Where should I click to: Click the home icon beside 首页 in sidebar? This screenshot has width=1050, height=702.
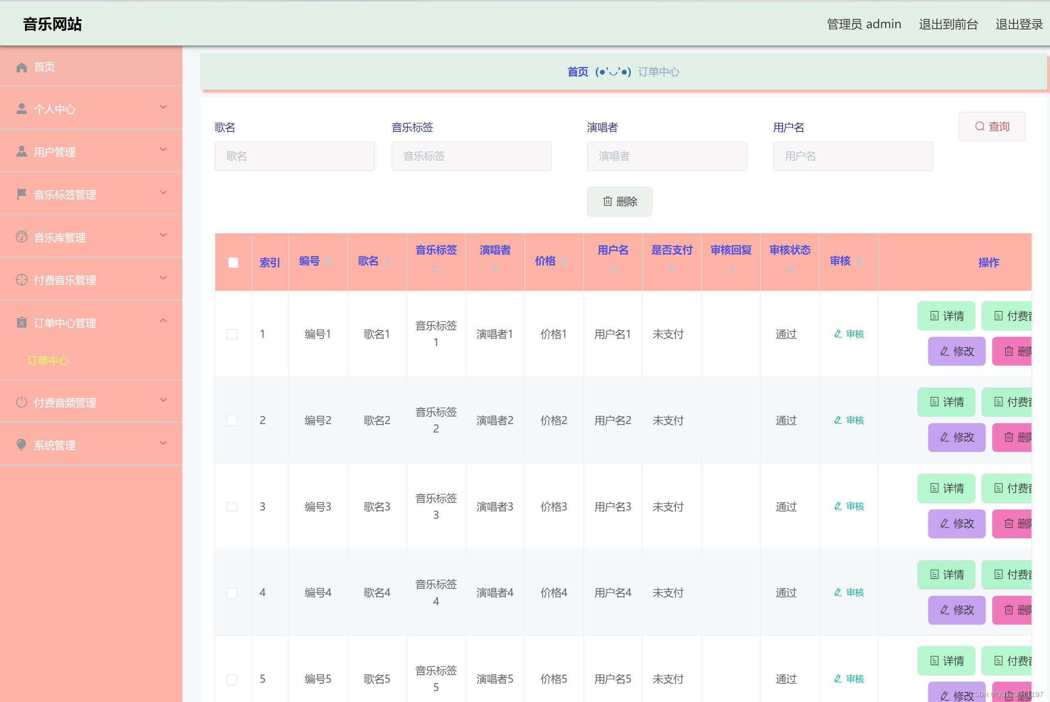[x=21, y=67]
